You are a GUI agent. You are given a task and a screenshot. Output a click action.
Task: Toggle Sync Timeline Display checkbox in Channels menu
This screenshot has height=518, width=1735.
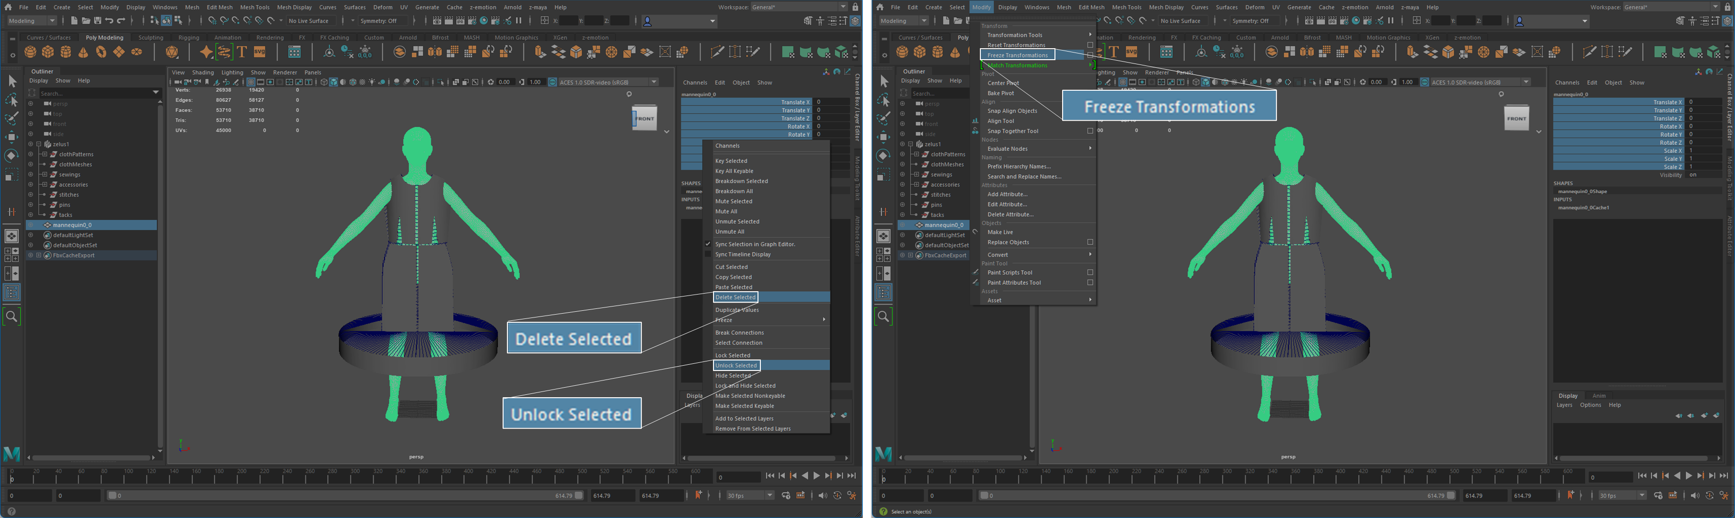(708, 254)
